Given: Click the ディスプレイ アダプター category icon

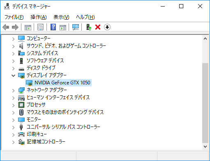Looking at the screenshot, I should [21, 75].
